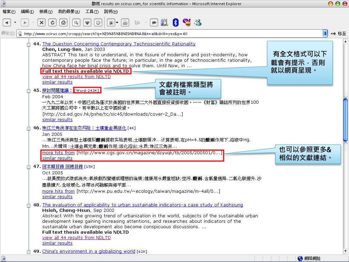Check the box next to result 47

click(x=29, y=167)
